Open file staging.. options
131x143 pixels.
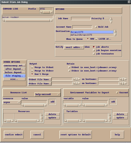pyautogui.click(x=14, y=76)
